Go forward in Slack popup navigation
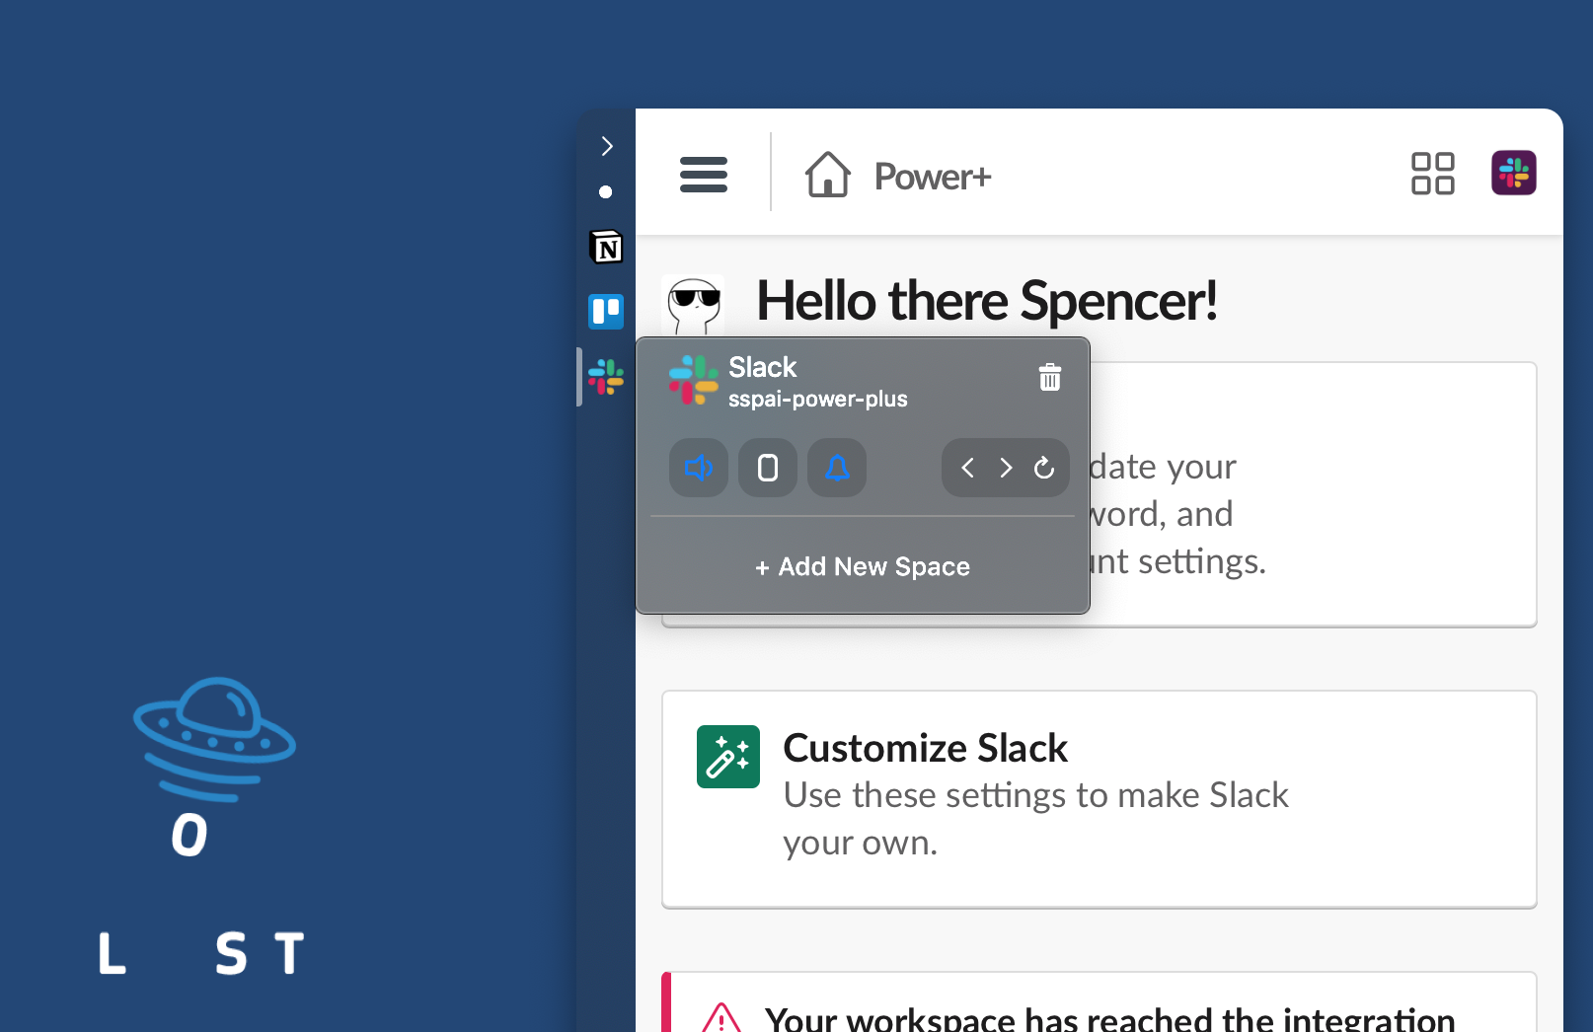This screenshot has width=1593, height=1032. (x=1006, y=468)
